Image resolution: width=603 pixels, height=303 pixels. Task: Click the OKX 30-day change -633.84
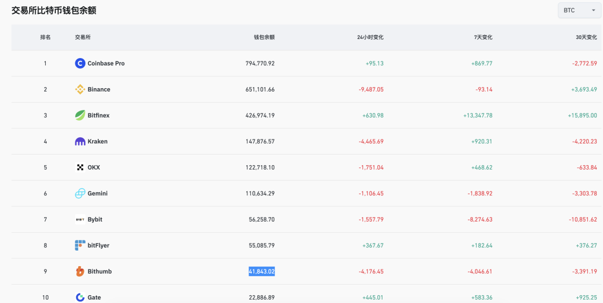587,167
